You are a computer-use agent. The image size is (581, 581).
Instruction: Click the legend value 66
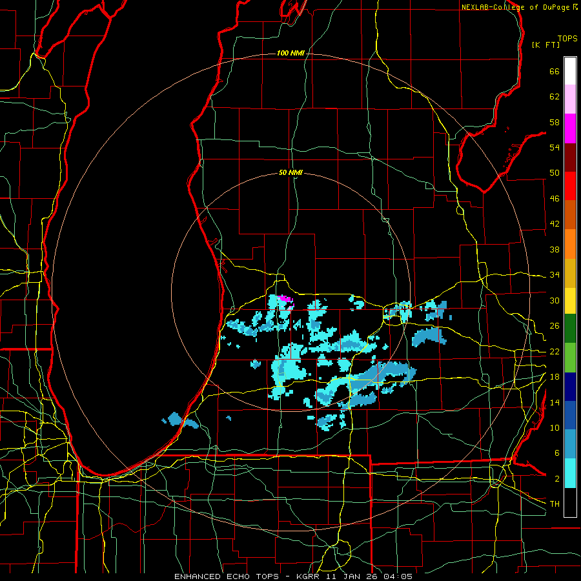[x=555, y=72]
